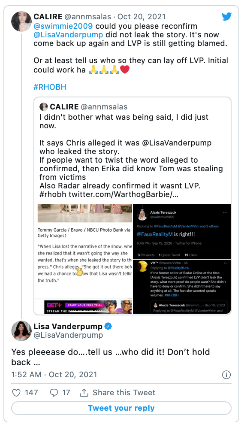Open the #RHOBH hashtag link
The height and width of the screenshot is (430, 247).
tap(50, 87)
